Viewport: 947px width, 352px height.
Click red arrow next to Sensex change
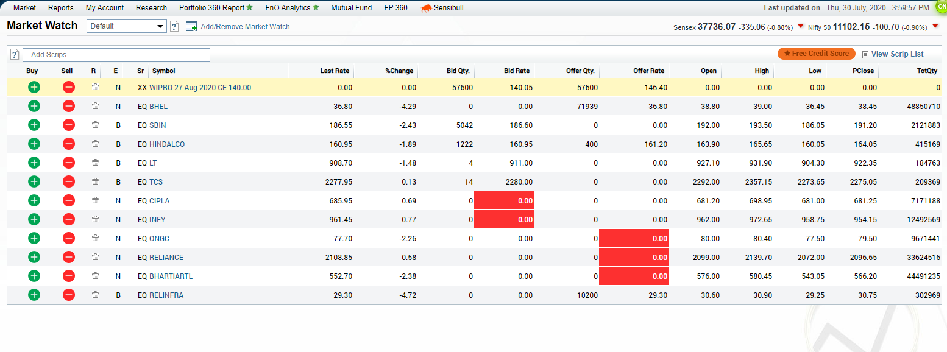pyautogui.click(x=800, y=26)
